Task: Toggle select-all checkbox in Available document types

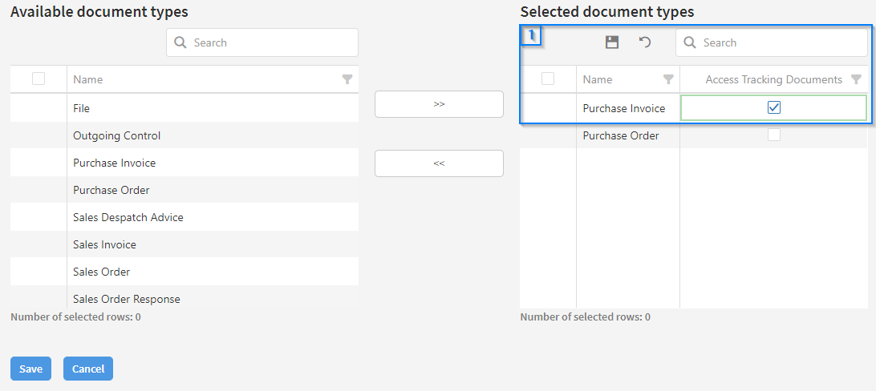Action: coord(39,79)
